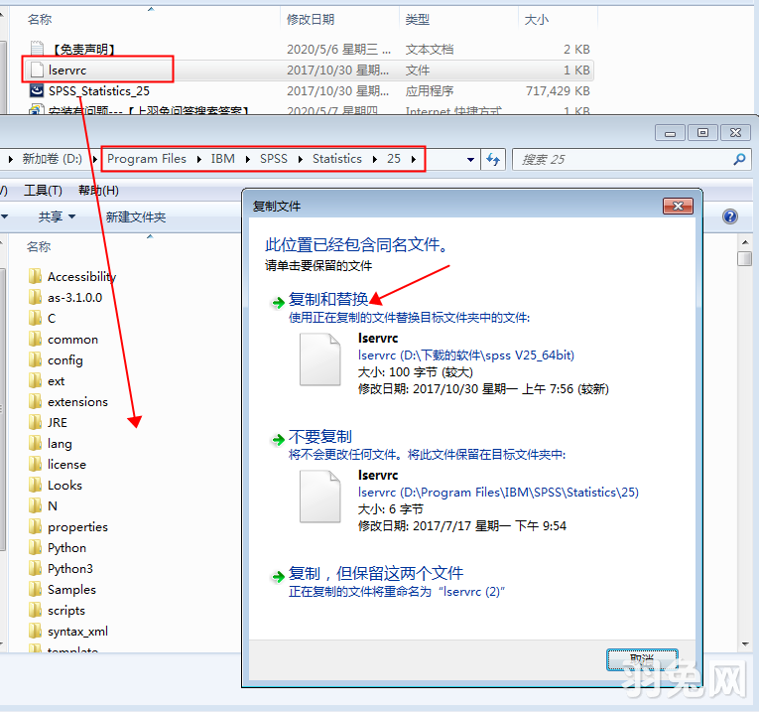Click the search magnifier icon
Screen dimensions: 759x712
click(x=739, y=159)
